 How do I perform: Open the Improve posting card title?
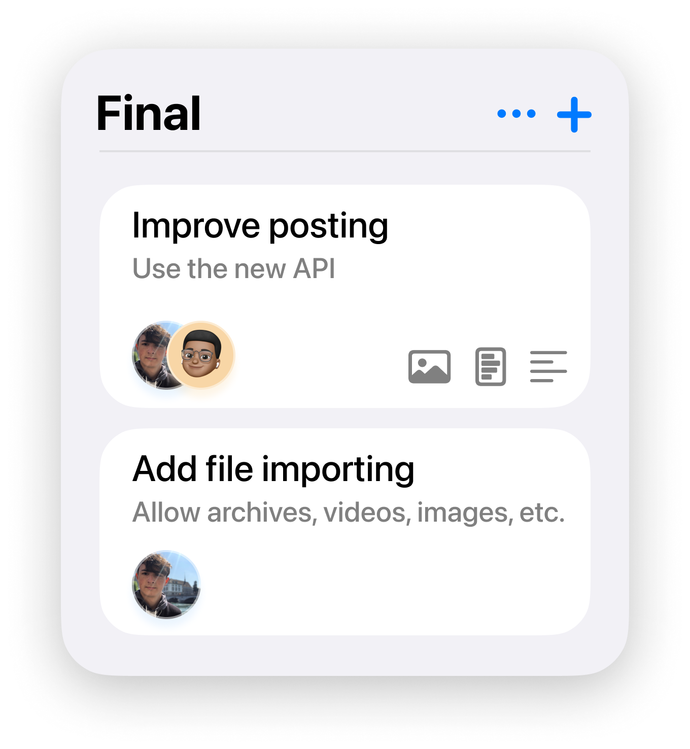pyautogui.click(x=260, y=226)
